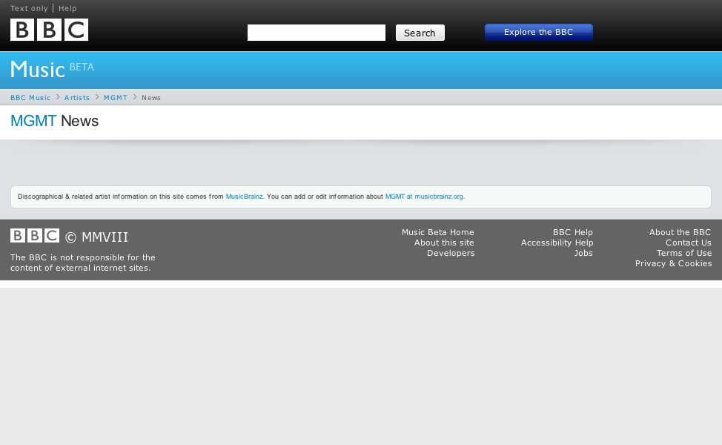This screenshot has width=722, height=445.
Task: Follow the MusicBrainz link
Action: pyautogui.click(x=244, y=197)
